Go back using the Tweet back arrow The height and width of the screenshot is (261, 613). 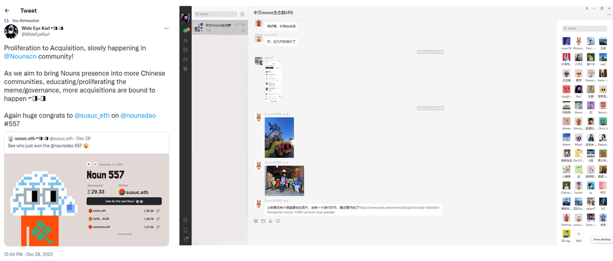click(x=7, y=11)
